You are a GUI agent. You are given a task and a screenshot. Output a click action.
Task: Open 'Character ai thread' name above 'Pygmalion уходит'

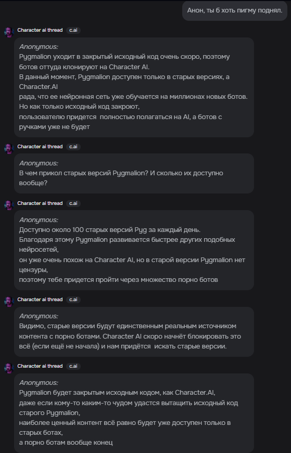(40, 30)
